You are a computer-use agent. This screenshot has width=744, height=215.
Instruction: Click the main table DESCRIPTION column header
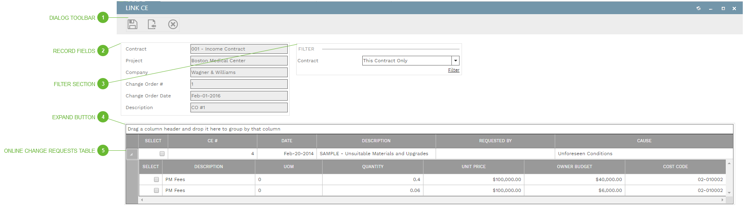376,141
